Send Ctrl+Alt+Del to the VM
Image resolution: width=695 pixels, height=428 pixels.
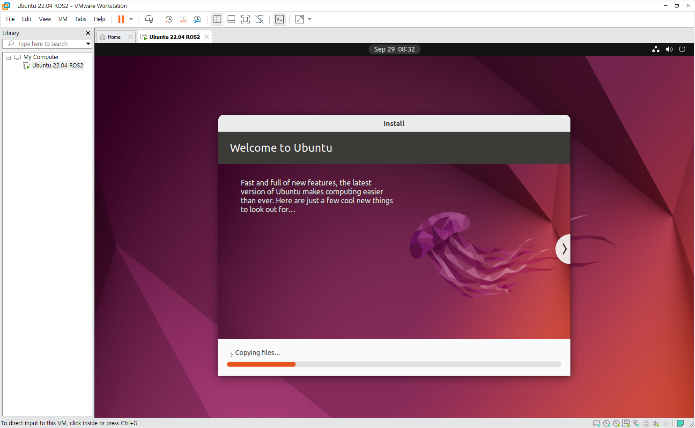coord(149,19)
